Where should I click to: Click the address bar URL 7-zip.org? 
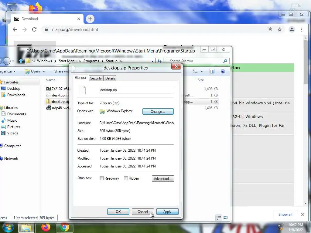[75, 29]
